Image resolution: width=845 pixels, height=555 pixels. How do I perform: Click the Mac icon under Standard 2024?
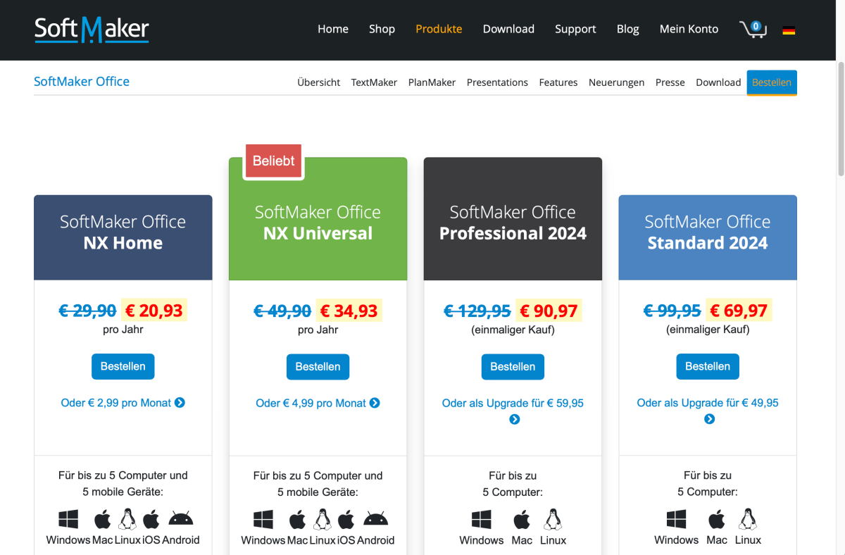pos(717,520)
